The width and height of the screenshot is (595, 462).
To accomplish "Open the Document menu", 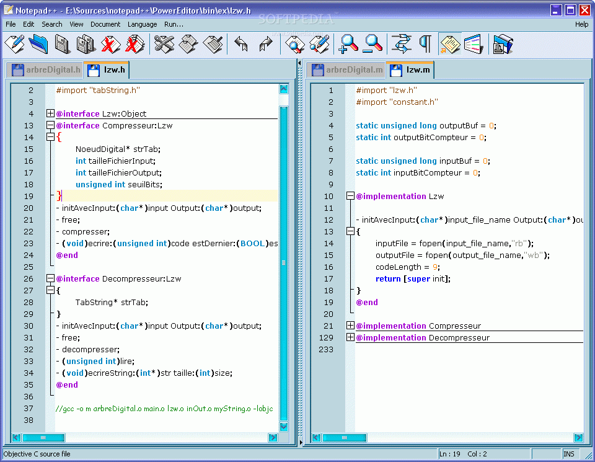I will point(105,24).
